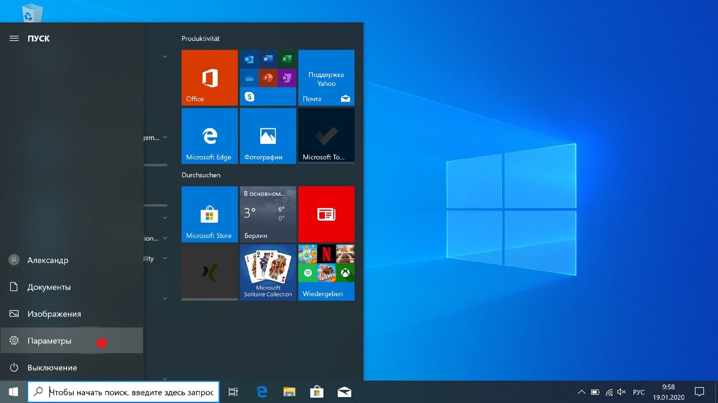Click the Durchsuchen group header

pyautogui.click(x=201, y=175)
